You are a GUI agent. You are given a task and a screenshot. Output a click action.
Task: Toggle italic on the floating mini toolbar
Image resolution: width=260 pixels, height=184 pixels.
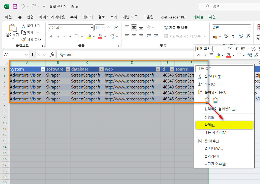click(x=205, y=55)
